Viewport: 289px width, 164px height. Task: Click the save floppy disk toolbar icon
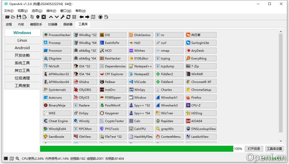(x=19, y=17)
